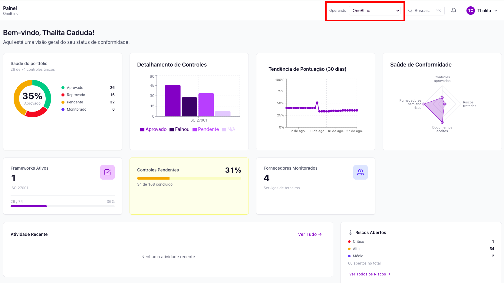Click the '10 de ago.' axis label
Viewport: 504px width, 283px height.
coord(317,131)
